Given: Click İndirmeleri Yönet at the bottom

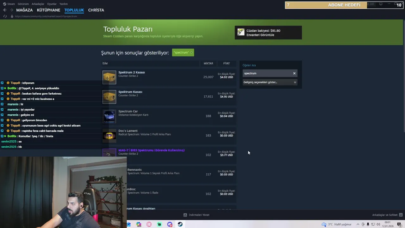Looking at the screenshot, I should pyautogui.click(x=199, y=215).
